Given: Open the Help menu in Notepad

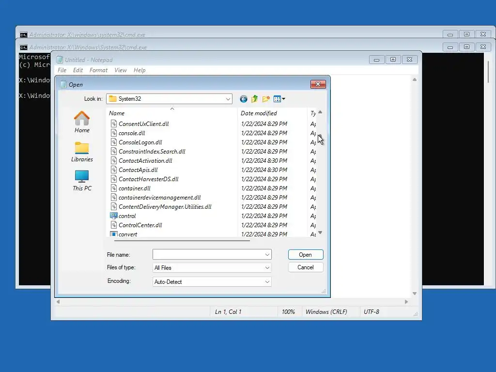Looking at the screenshot, I should (139, 70).
